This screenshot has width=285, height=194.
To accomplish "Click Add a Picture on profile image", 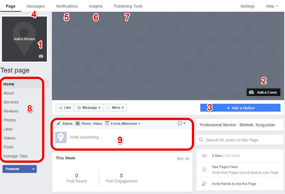I will point(24,39).
